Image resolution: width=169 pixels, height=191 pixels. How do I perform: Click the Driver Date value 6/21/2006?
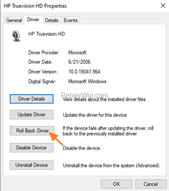(79, 62)
